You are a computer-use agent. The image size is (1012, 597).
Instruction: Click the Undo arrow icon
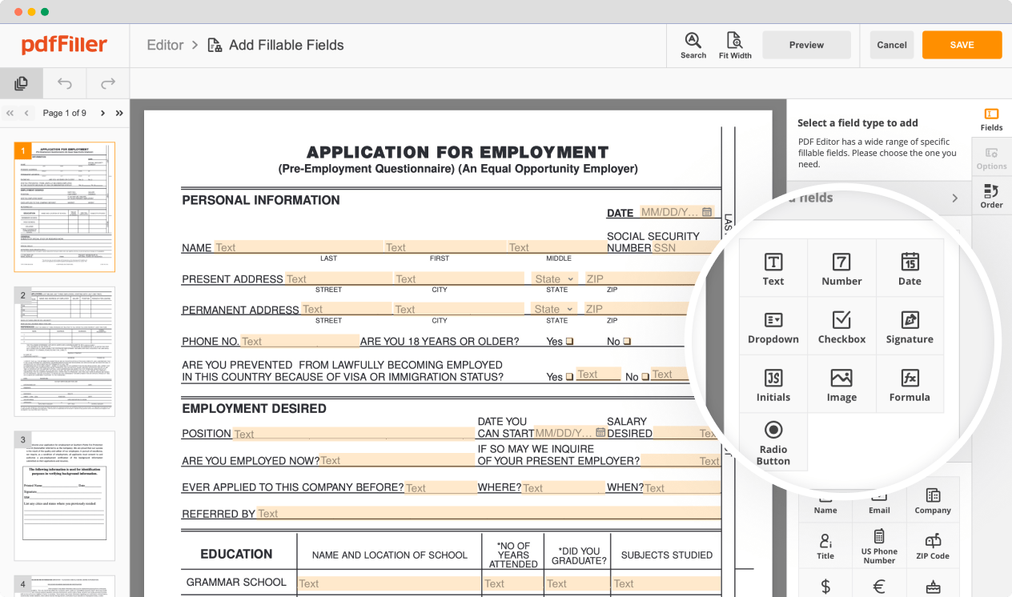pyautogui.click(x=64, y=83)
